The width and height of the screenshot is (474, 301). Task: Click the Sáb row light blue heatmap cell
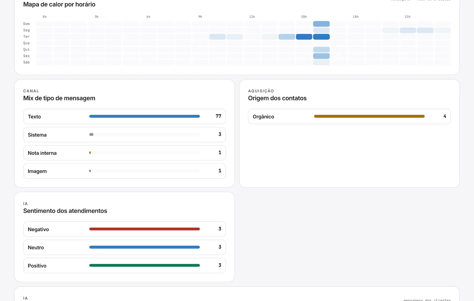tap(321, 62)
